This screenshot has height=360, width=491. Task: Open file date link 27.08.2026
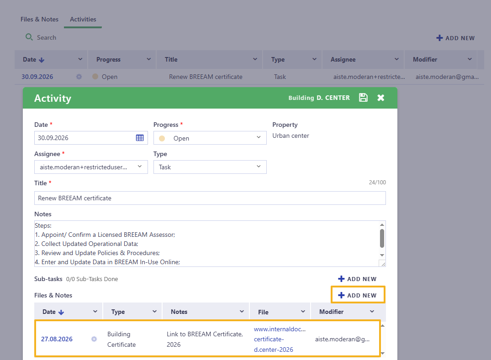[x=57, y=339]
